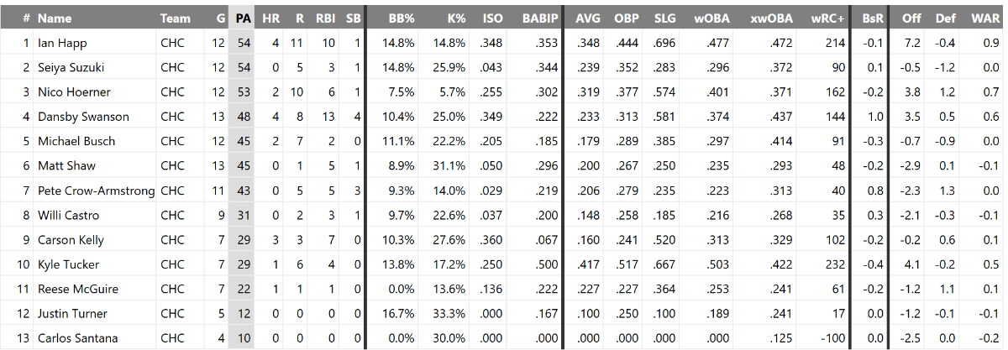Click Kyle Tucker's name link

coord(67,264)
